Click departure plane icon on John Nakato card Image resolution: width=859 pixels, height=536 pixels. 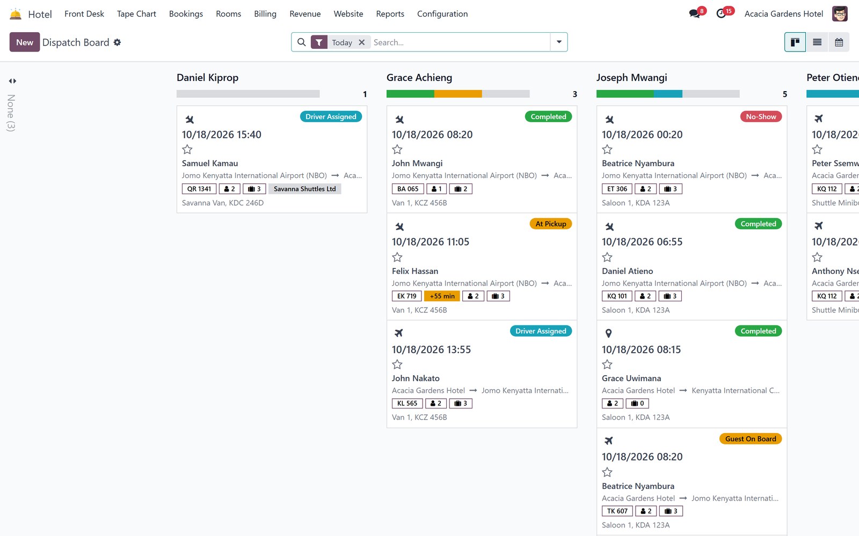coord(398,333)
